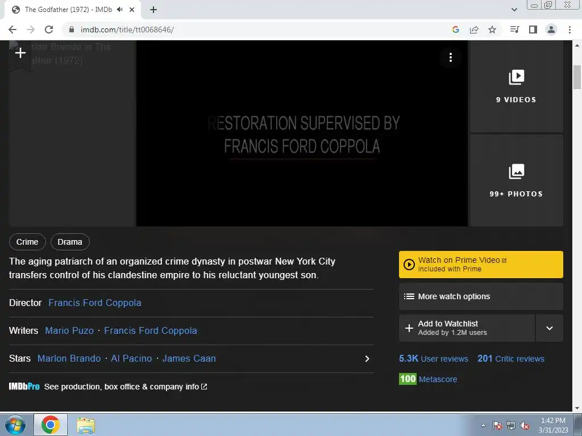Expand the watchlist dropdown chevron
This screenshot has width=582, height=436.
tap(550, 328)
